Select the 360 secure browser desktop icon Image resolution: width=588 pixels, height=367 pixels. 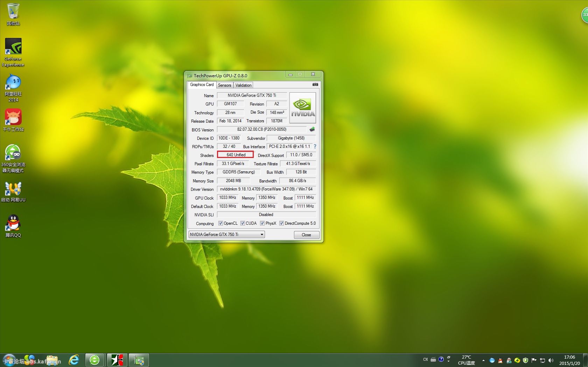pyautogui.click(x=13, y=158)
